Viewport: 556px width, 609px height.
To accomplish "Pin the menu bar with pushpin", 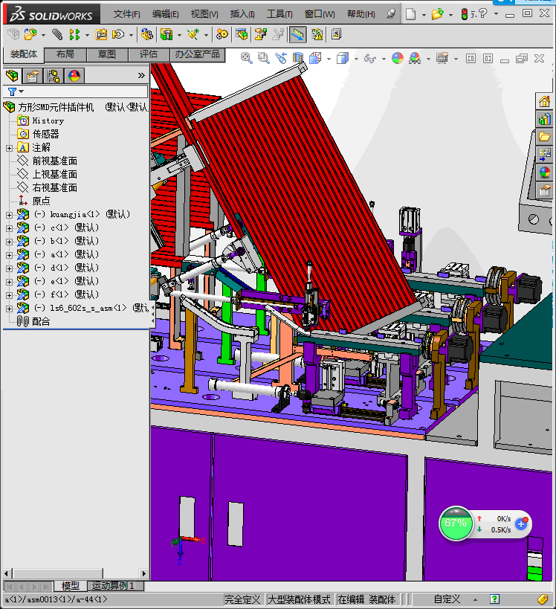I will coord(390,14).
